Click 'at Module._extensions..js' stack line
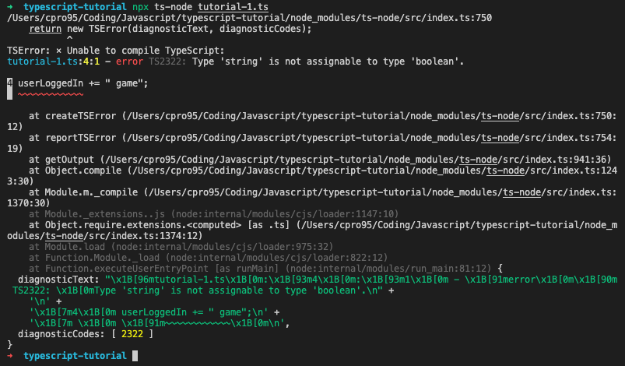This screenshot has height=366, width=625. point(213,214)
